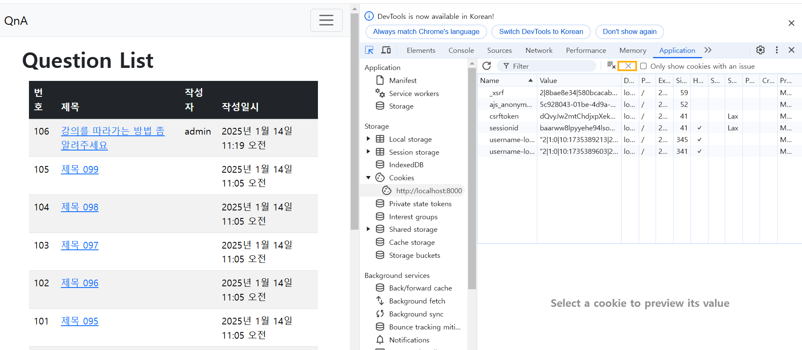
Task: Open Storage item under Application
Action: [x=401, y=106]
